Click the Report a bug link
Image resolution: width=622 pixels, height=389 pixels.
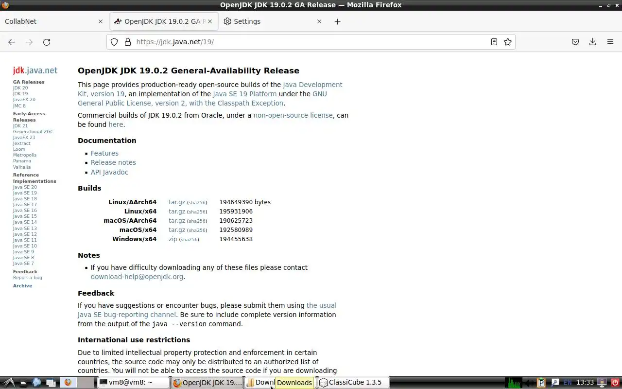[28, 278]
